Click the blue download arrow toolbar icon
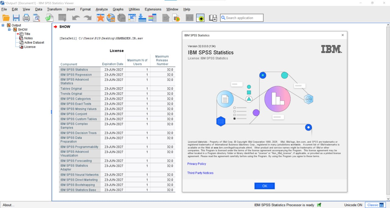The image size is (390, 208). point(142,18)
